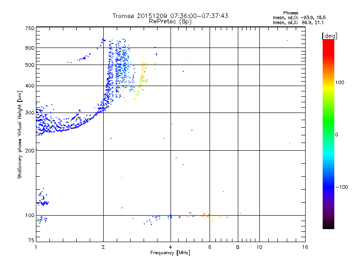Click the x-axis tick label '1'
This screenshot has width=359, height=269.
pyautogui.click(x=36, y=247)
